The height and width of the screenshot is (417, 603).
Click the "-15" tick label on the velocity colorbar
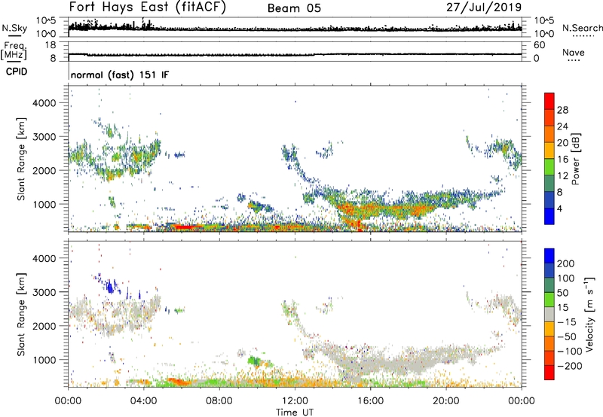pyautogui.click(x=567, y=322)
